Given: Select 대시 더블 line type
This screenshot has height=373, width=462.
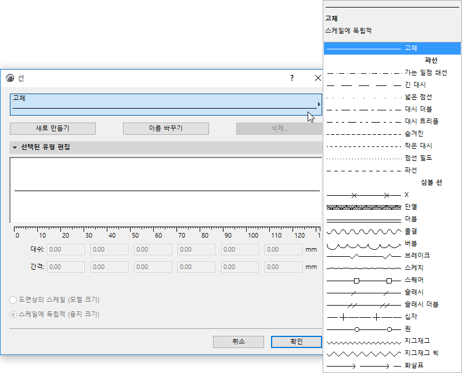Looking at the screenshot, I should 392,109.
